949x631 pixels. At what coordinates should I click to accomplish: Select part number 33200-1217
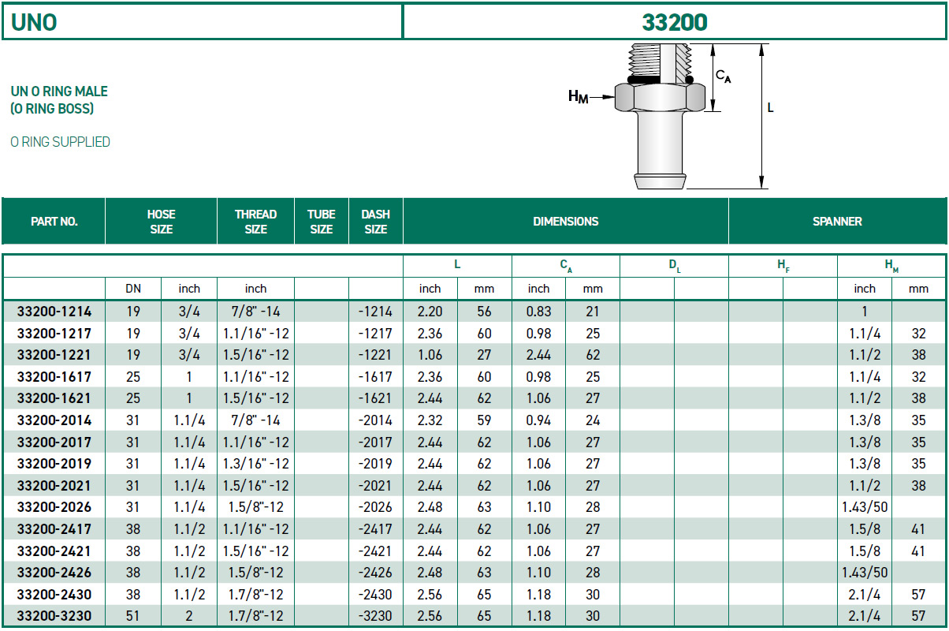tap(54, 333)
